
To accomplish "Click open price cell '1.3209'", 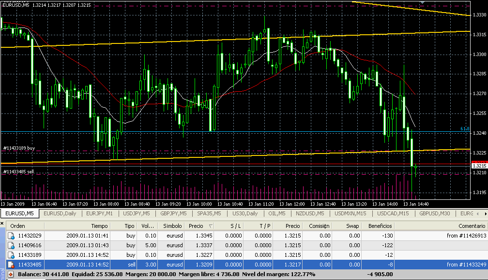I will pos(204,265).
